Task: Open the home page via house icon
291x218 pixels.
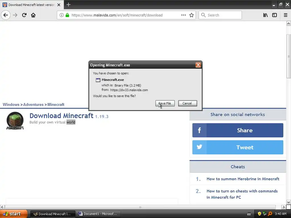Action: point(33,15)
